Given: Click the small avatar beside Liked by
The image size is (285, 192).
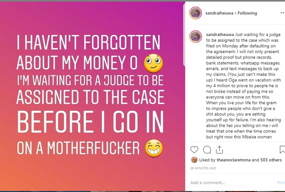Looking at the screenshot, I should tap(194, 160).
